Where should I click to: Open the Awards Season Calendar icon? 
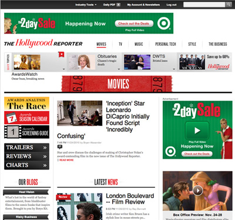[12, 118]
